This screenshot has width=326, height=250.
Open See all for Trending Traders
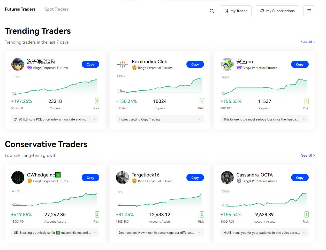click(x=308, y=42)
